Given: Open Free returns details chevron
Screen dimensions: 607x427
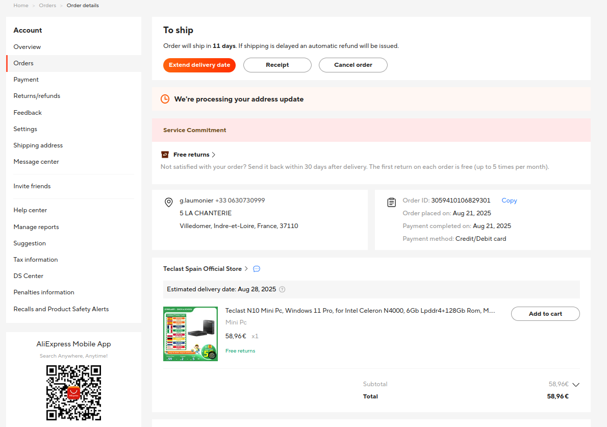Looking at the screenshot, I should pos(214,155).
